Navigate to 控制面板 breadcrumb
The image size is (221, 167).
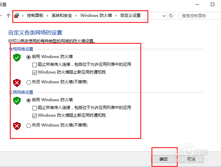(35, 16)
